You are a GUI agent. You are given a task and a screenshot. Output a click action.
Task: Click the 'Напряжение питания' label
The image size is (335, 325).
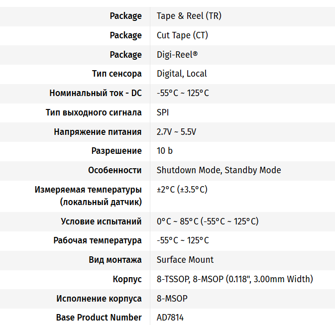click(x=98, y=132)
